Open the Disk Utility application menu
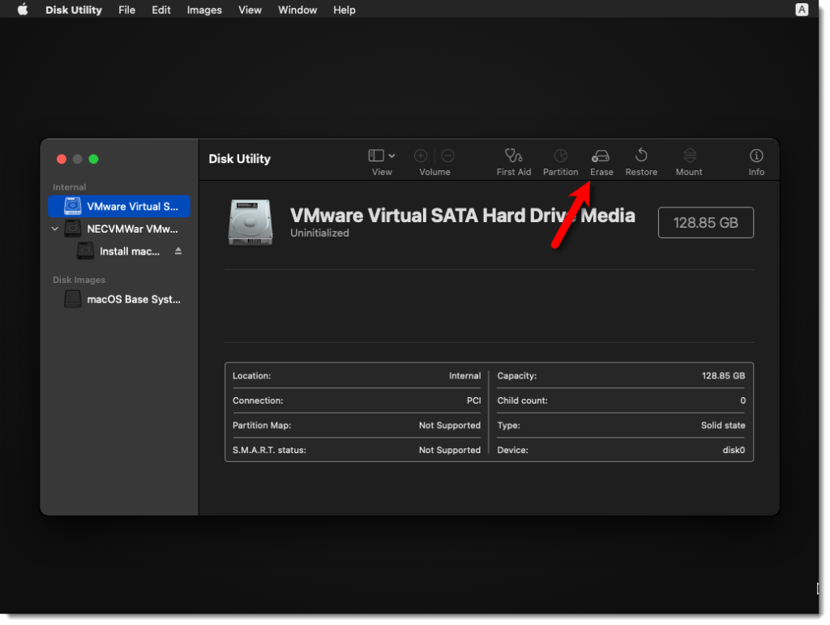The height and width of the screenshot is (625, 830). point(74,10)
